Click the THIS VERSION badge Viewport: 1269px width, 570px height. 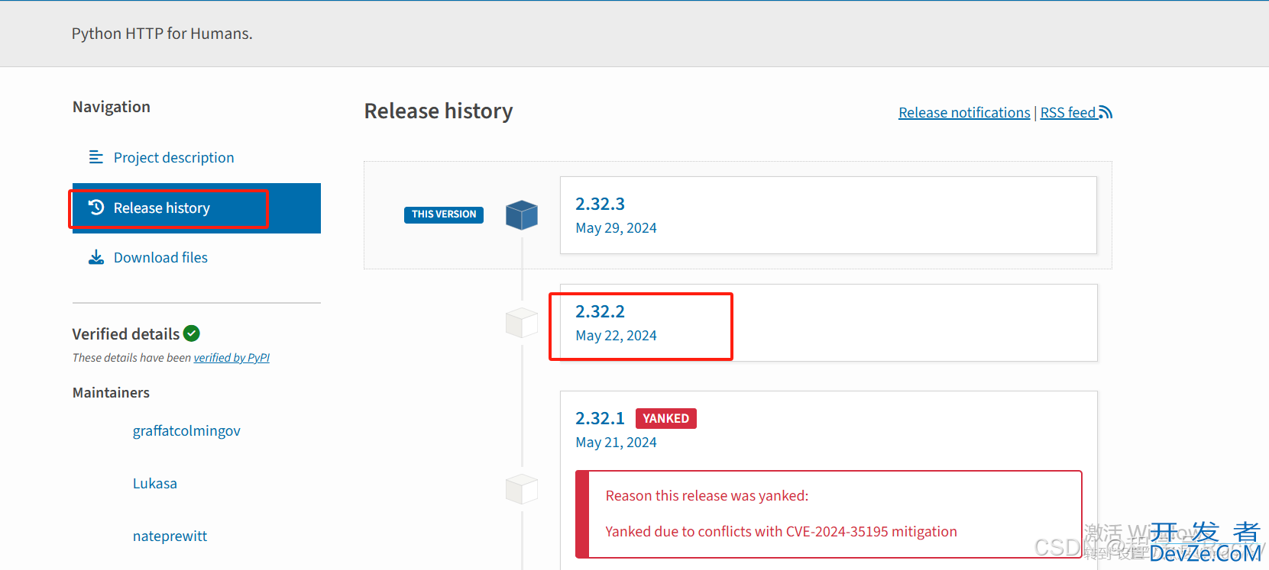point(444,214)
